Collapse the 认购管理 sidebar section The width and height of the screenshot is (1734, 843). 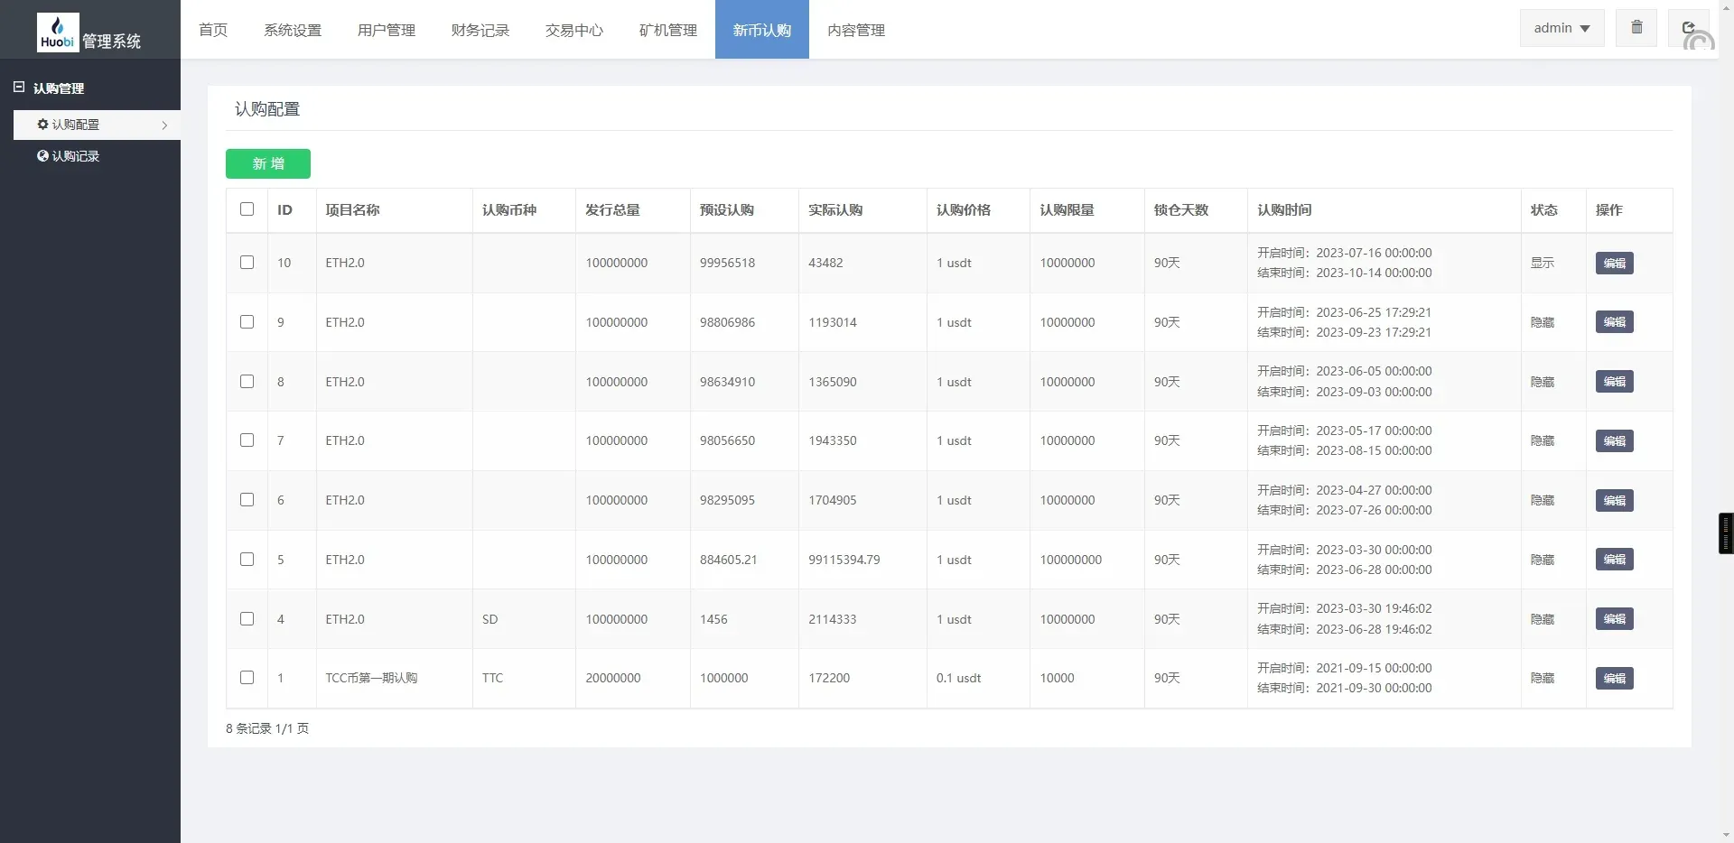(19, 87)
